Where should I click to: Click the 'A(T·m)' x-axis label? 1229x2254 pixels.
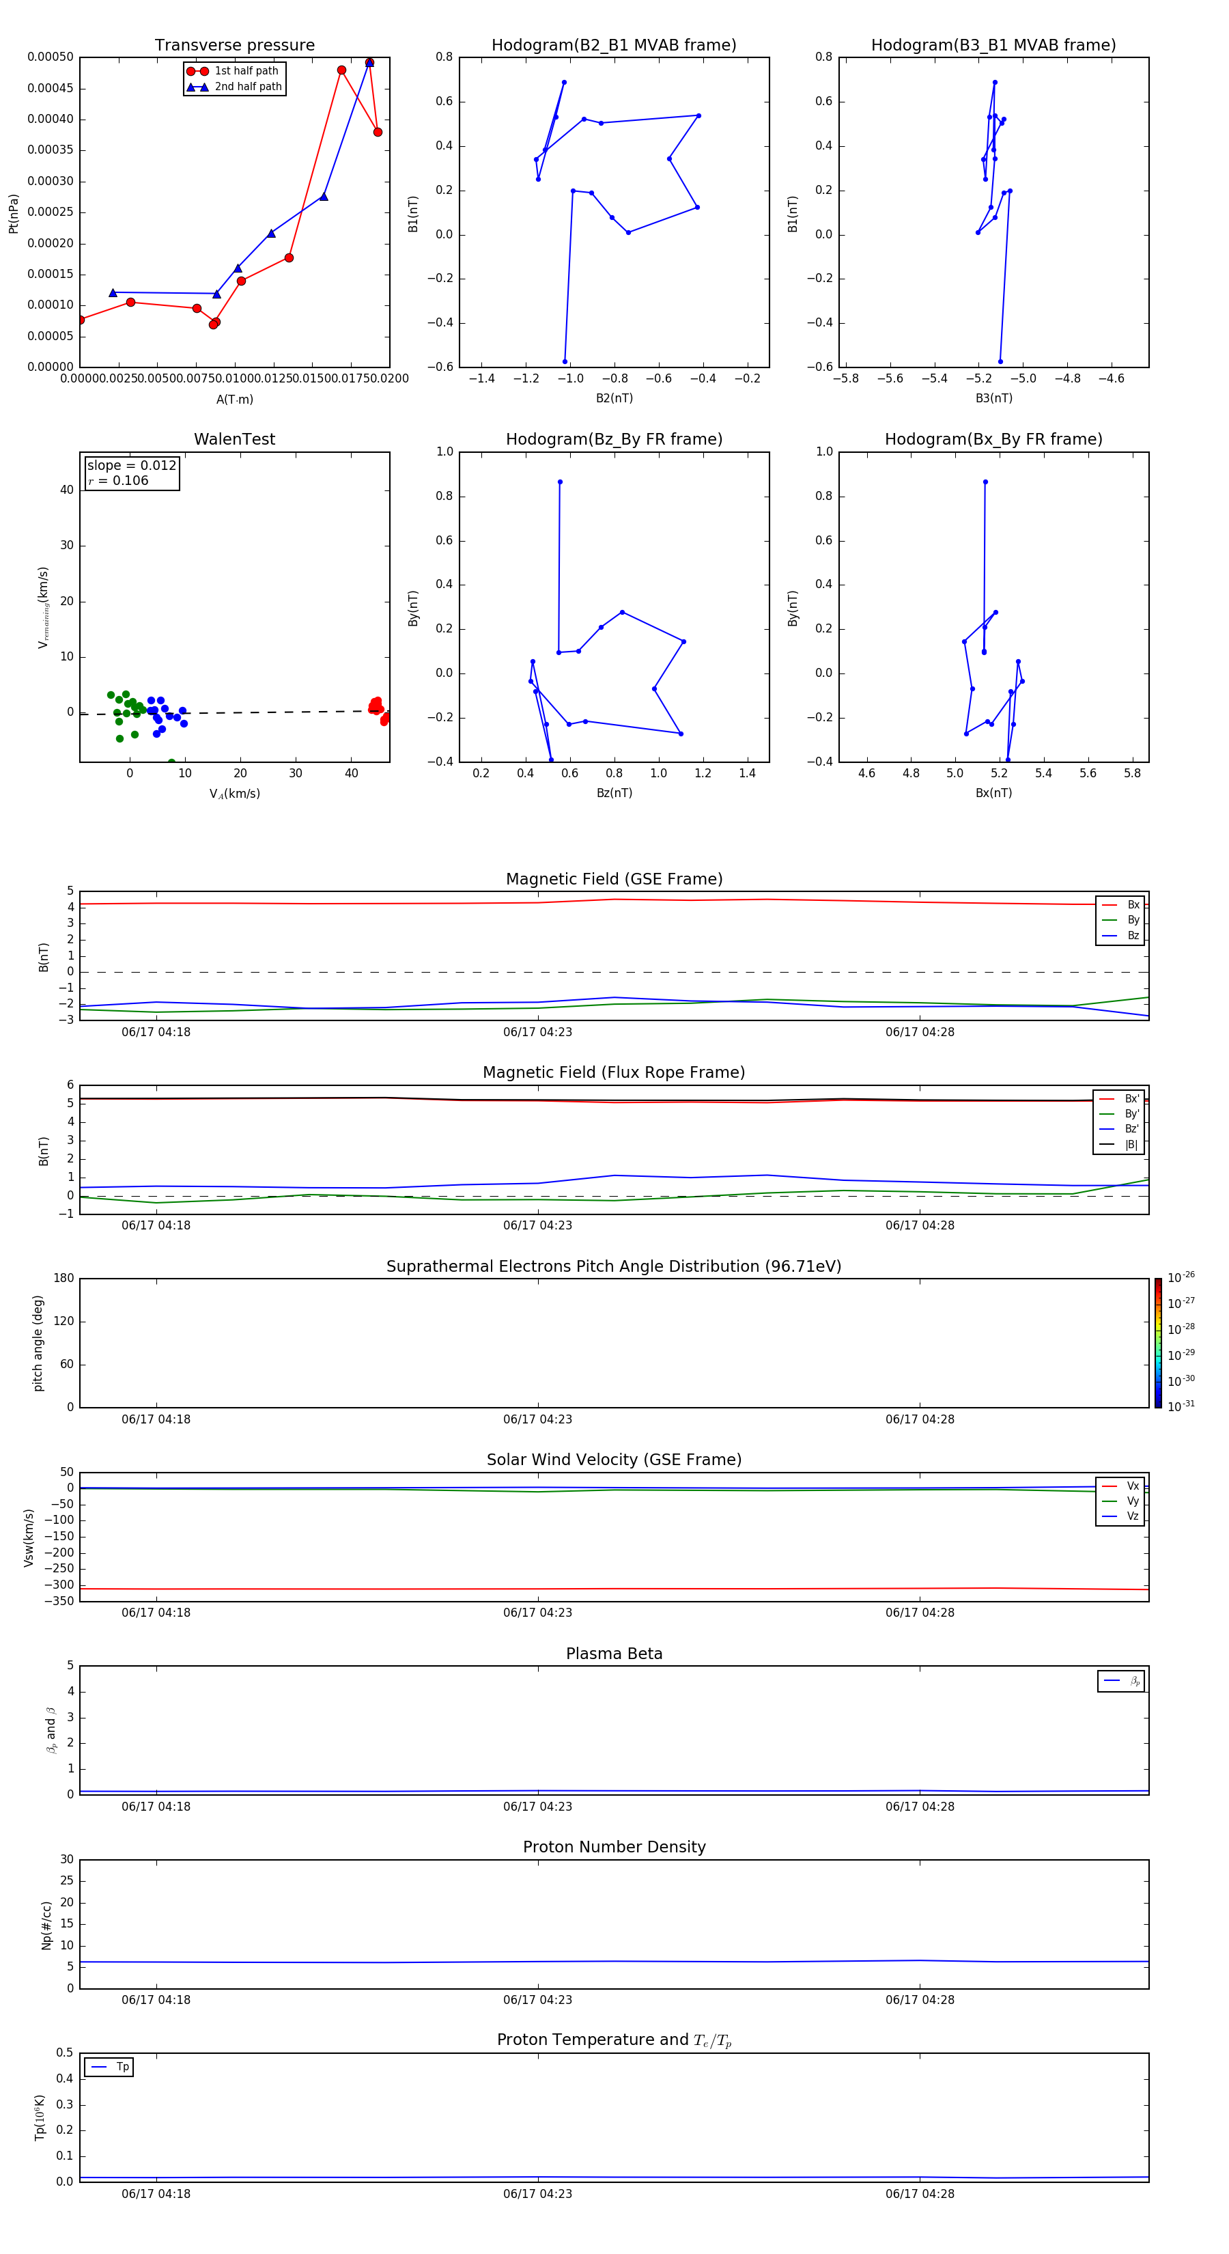(234, 399)
